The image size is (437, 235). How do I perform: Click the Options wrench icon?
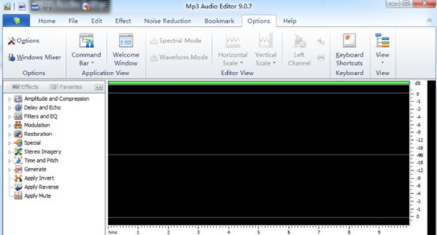12,40
